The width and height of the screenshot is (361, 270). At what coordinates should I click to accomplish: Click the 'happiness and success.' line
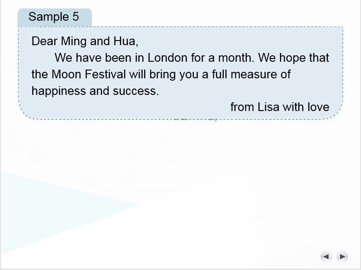tap(95, 91)
